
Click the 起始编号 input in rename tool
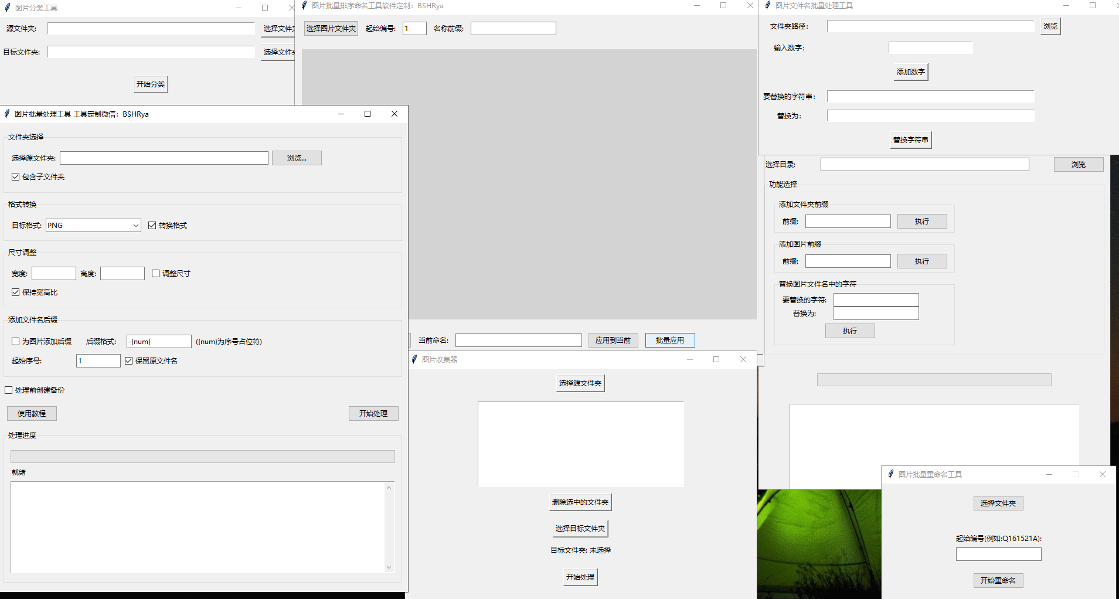point(998,554)
